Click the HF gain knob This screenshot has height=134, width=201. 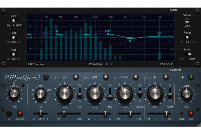155,93
